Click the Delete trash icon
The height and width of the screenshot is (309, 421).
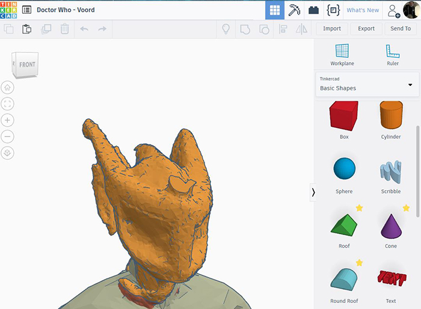[65, 29]
